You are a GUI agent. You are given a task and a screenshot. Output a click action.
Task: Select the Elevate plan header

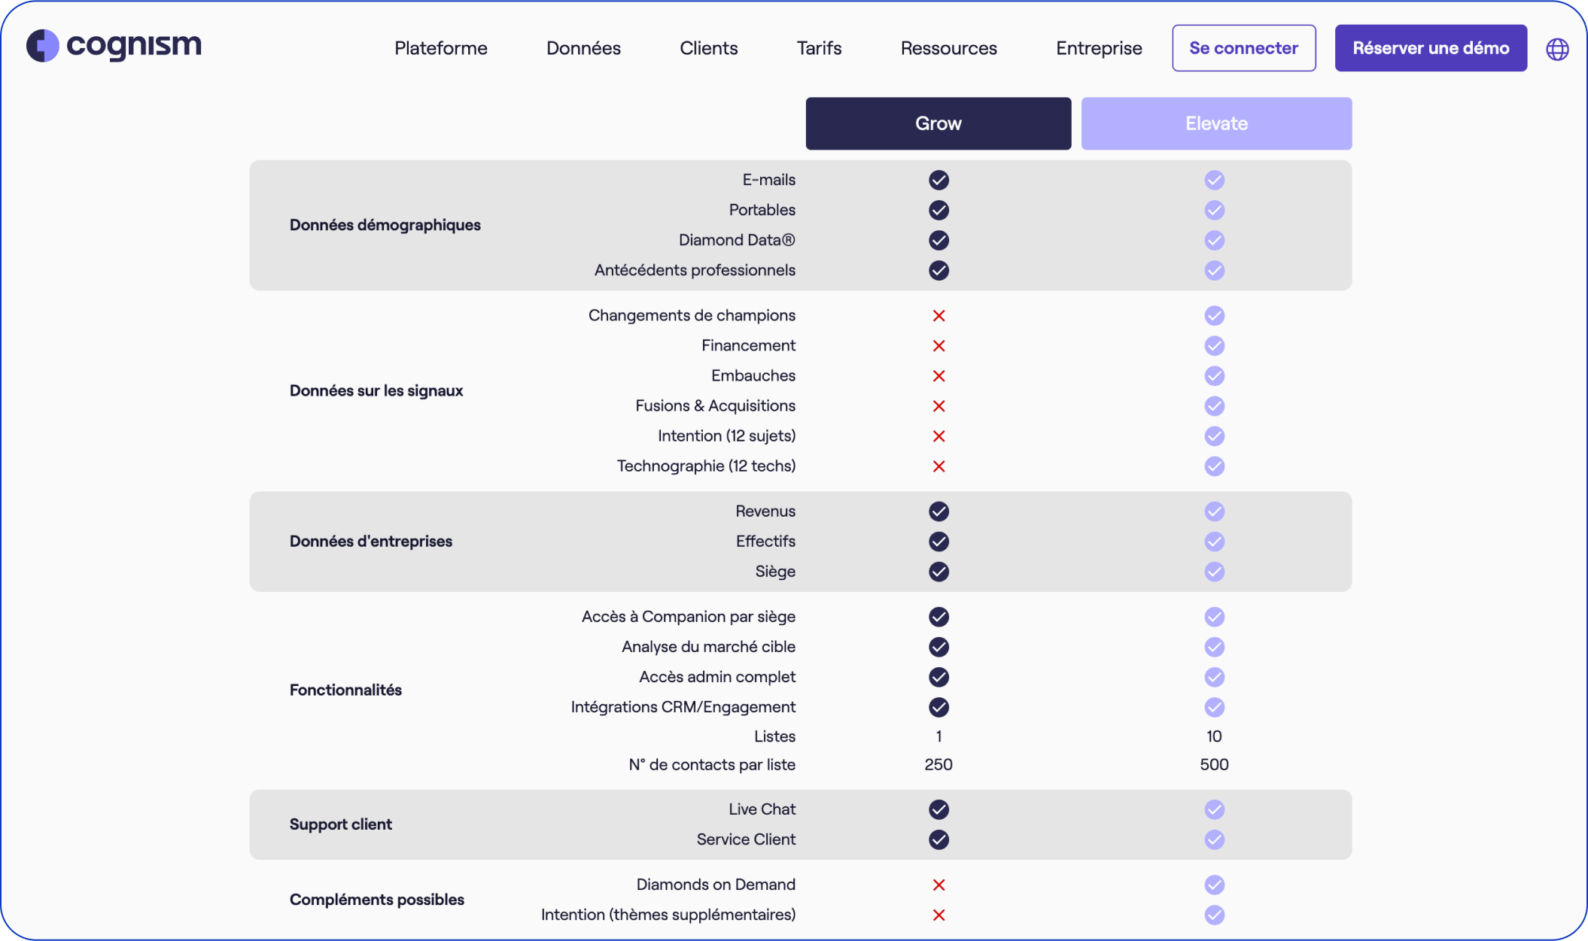[x=1216, y=123]
